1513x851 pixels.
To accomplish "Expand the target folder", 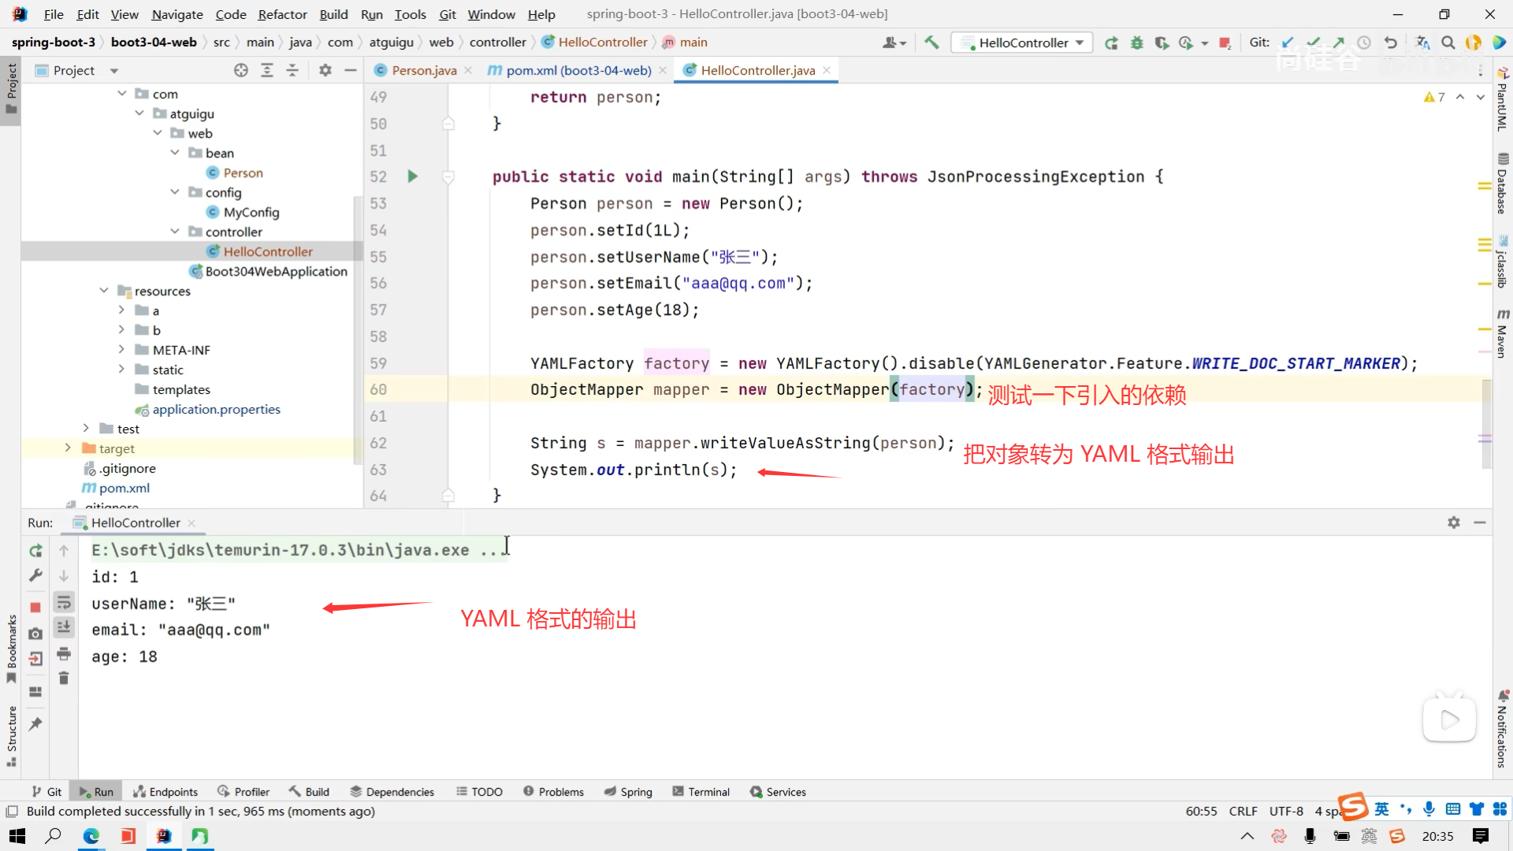I will 69,448.
